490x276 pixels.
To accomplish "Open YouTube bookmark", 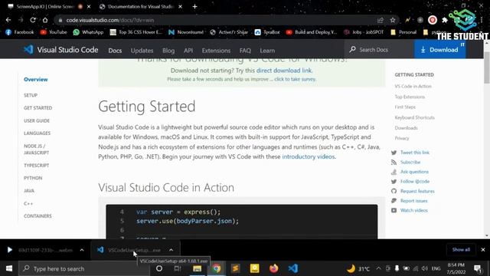I will click(x=54, y=32).
